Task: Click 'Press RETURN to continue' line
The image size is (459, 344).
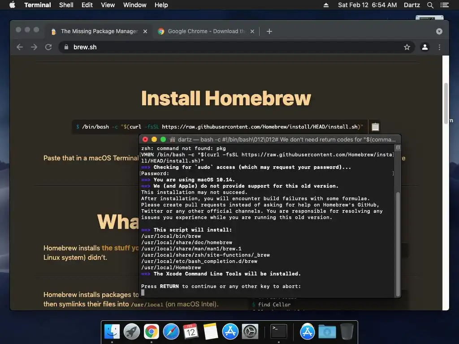Action: tap(221, 286)
